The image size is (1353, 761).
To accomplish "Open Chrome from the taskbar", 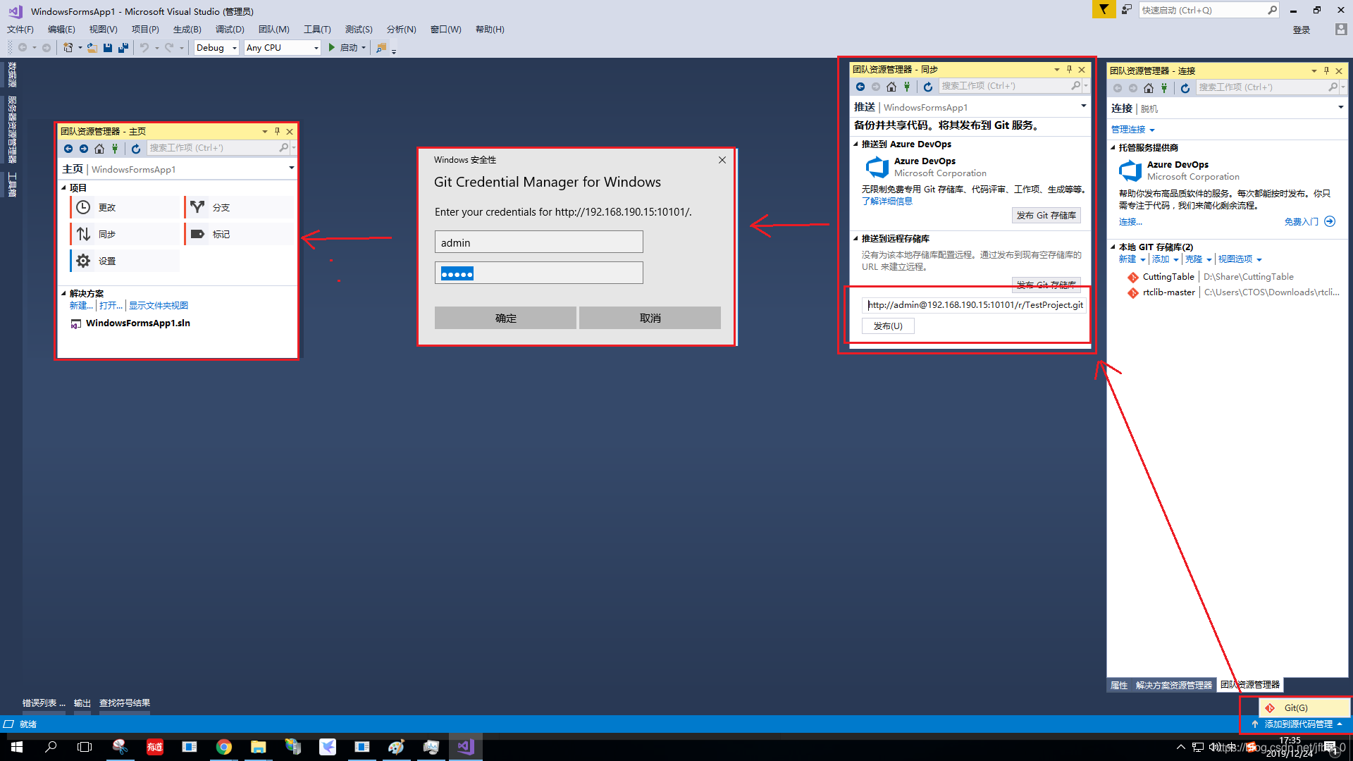I will 224,747.
